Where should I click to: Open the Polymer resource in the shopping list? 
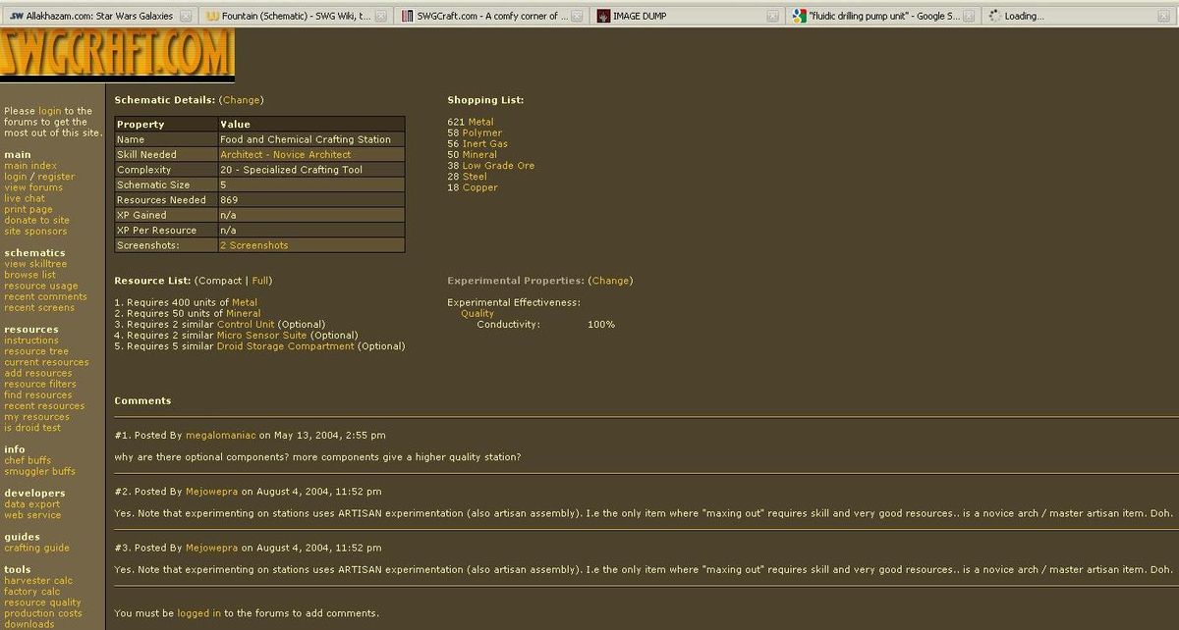point(481,132)
